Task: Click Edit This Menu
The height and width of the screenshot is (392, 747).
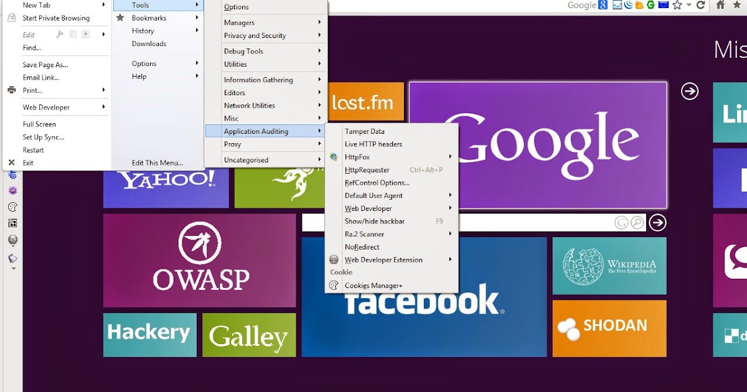Action: pos(157,162)
